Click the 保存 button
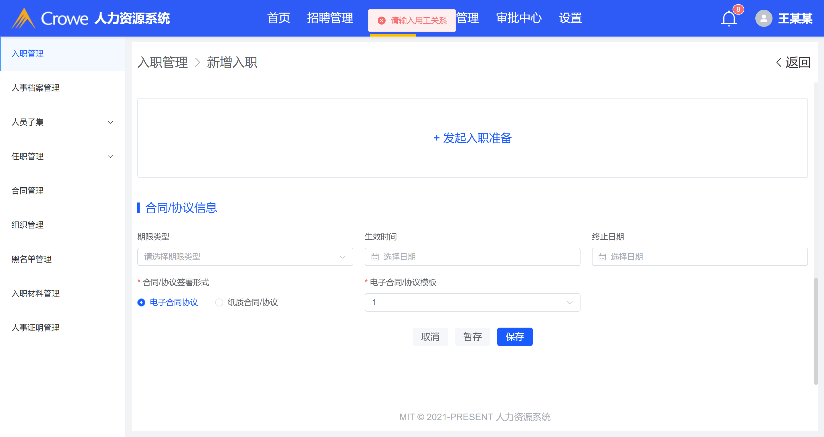The image size is (824, 437). [514, 337]
